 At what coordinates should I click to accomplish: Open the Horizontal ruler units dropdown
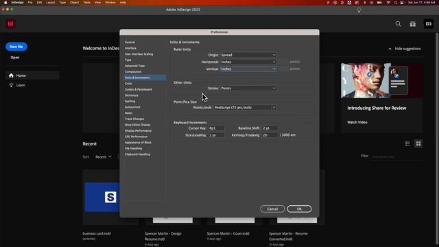coord(248,62)
